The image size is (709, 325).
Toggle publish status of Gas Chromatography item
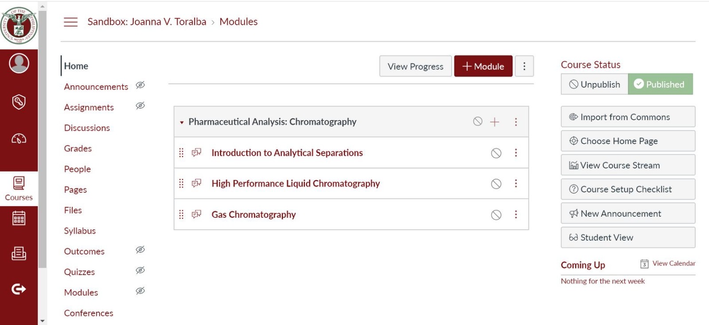click(496, 215)
